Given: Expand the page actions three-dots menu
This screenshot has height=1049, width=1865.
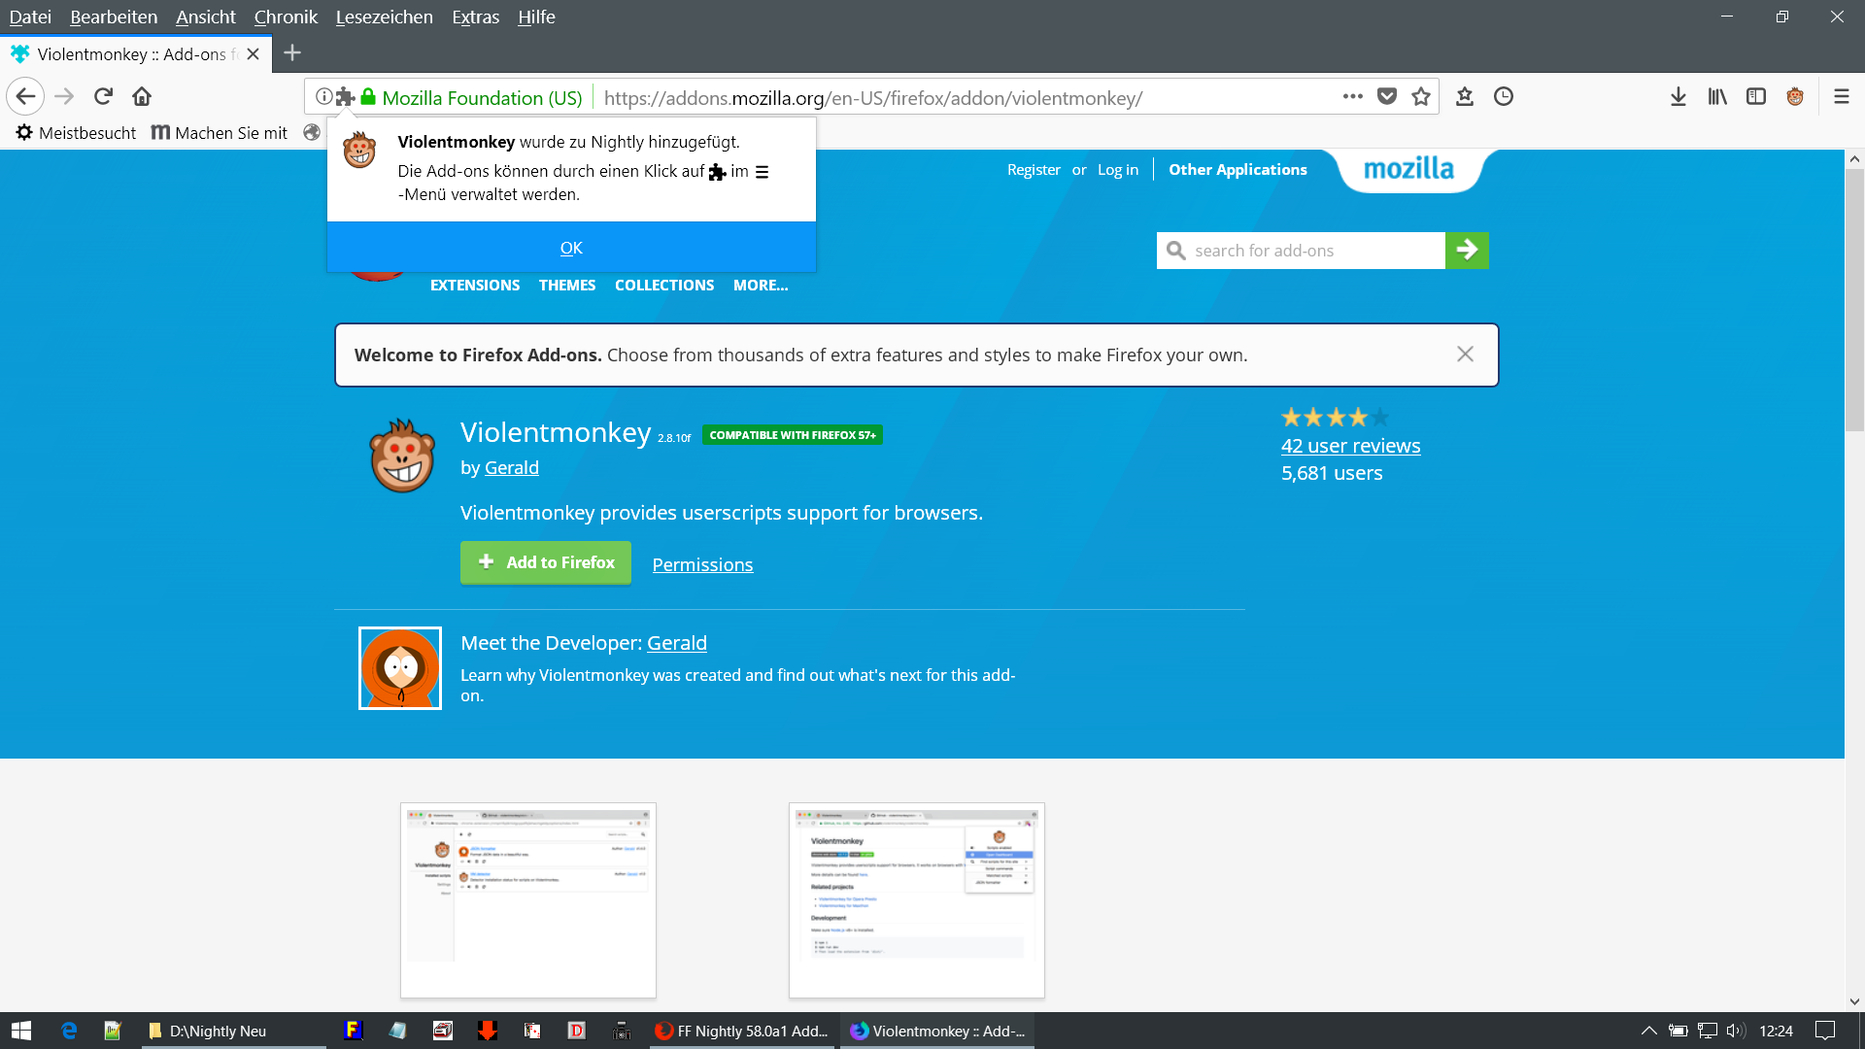Looking at the screenshot, I should (1352, 96).
